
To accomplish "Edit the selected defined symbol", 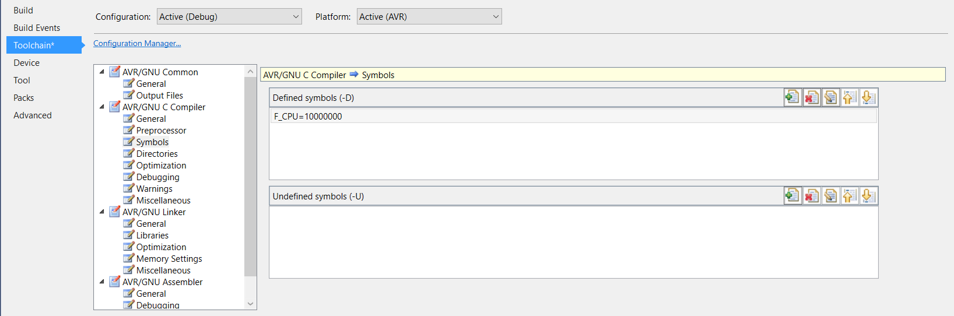I will 830,97.
